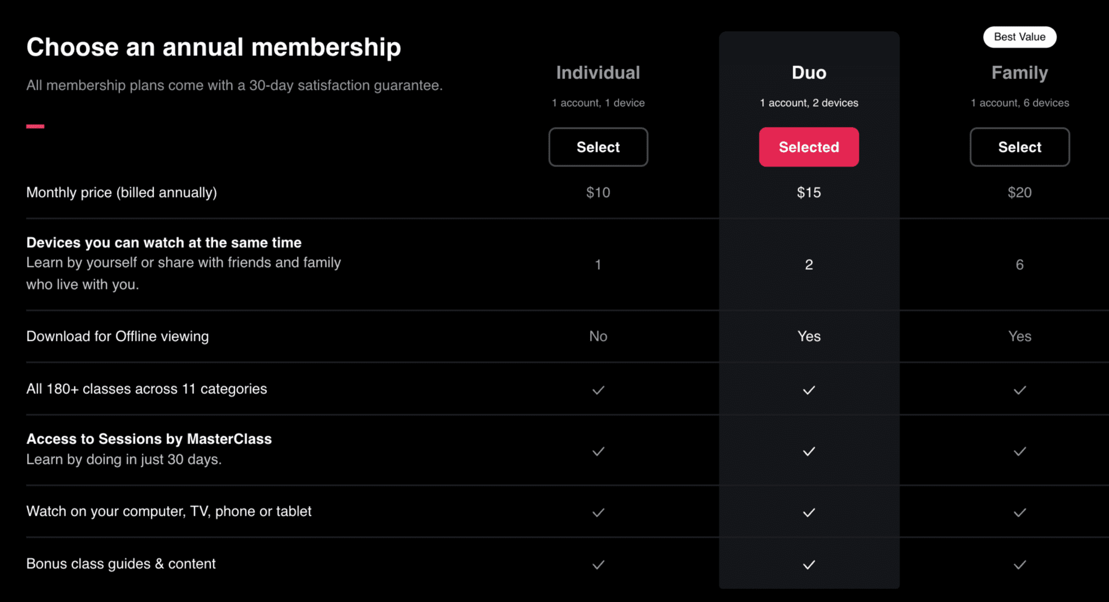1109x602 pixels.
Task: Click Duo checkmark for Sessions by MasterClass
Action: 809,451
